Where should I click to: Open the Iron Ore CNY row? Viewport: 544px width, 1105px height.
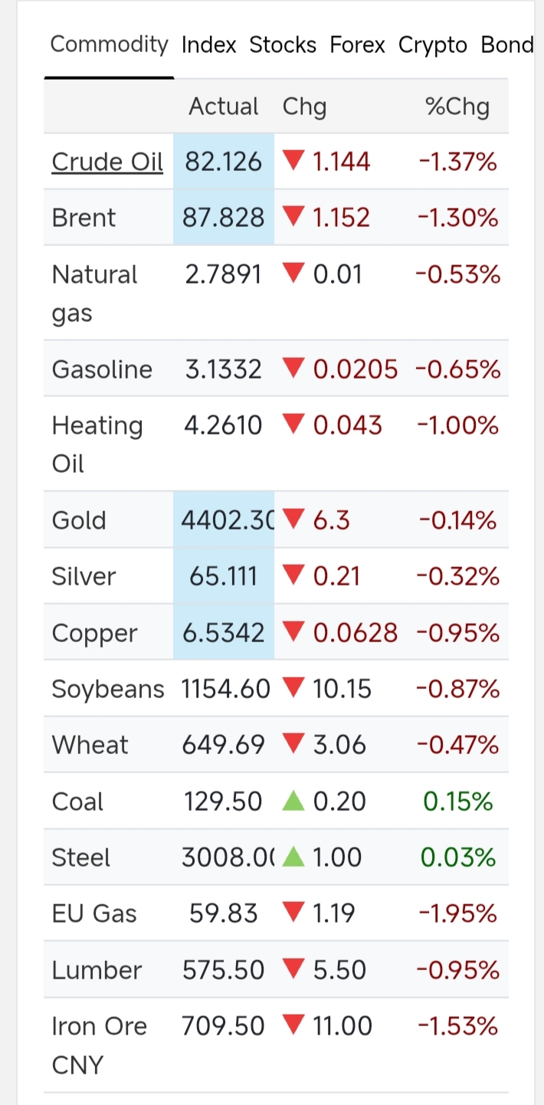click(x=276, y=1045)
